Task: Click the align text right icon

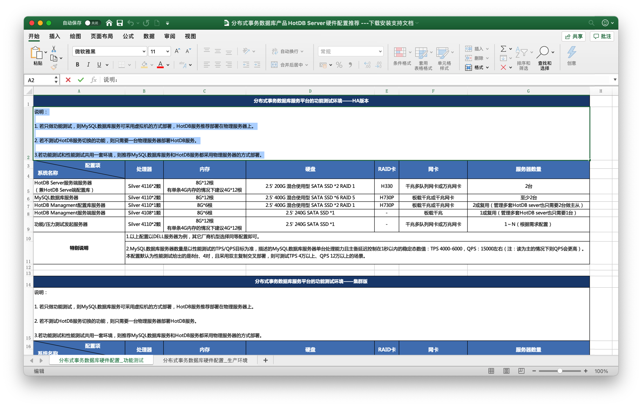Action: coord(228,65)
